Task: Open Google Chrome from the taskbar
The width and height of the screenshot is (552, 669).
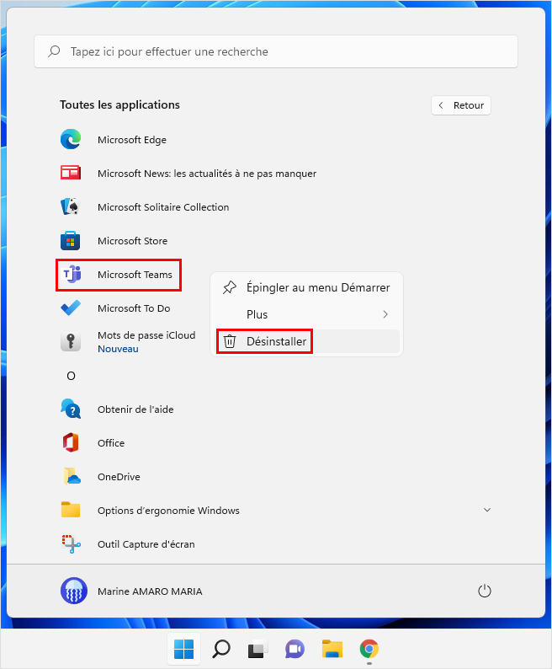Action: [369, 649]
